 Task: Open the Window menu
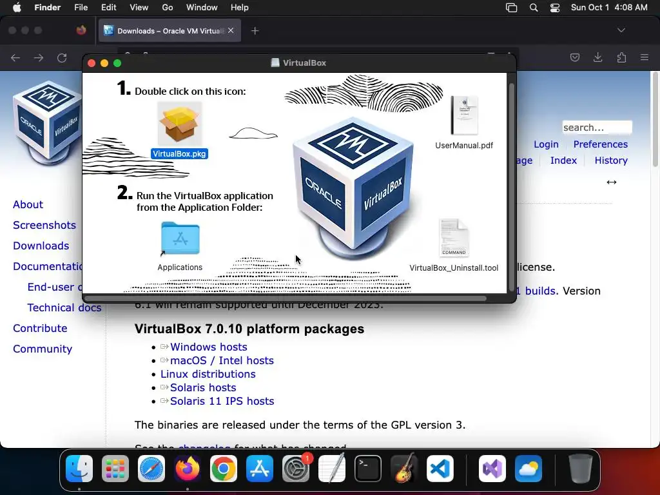coord(202,8)
